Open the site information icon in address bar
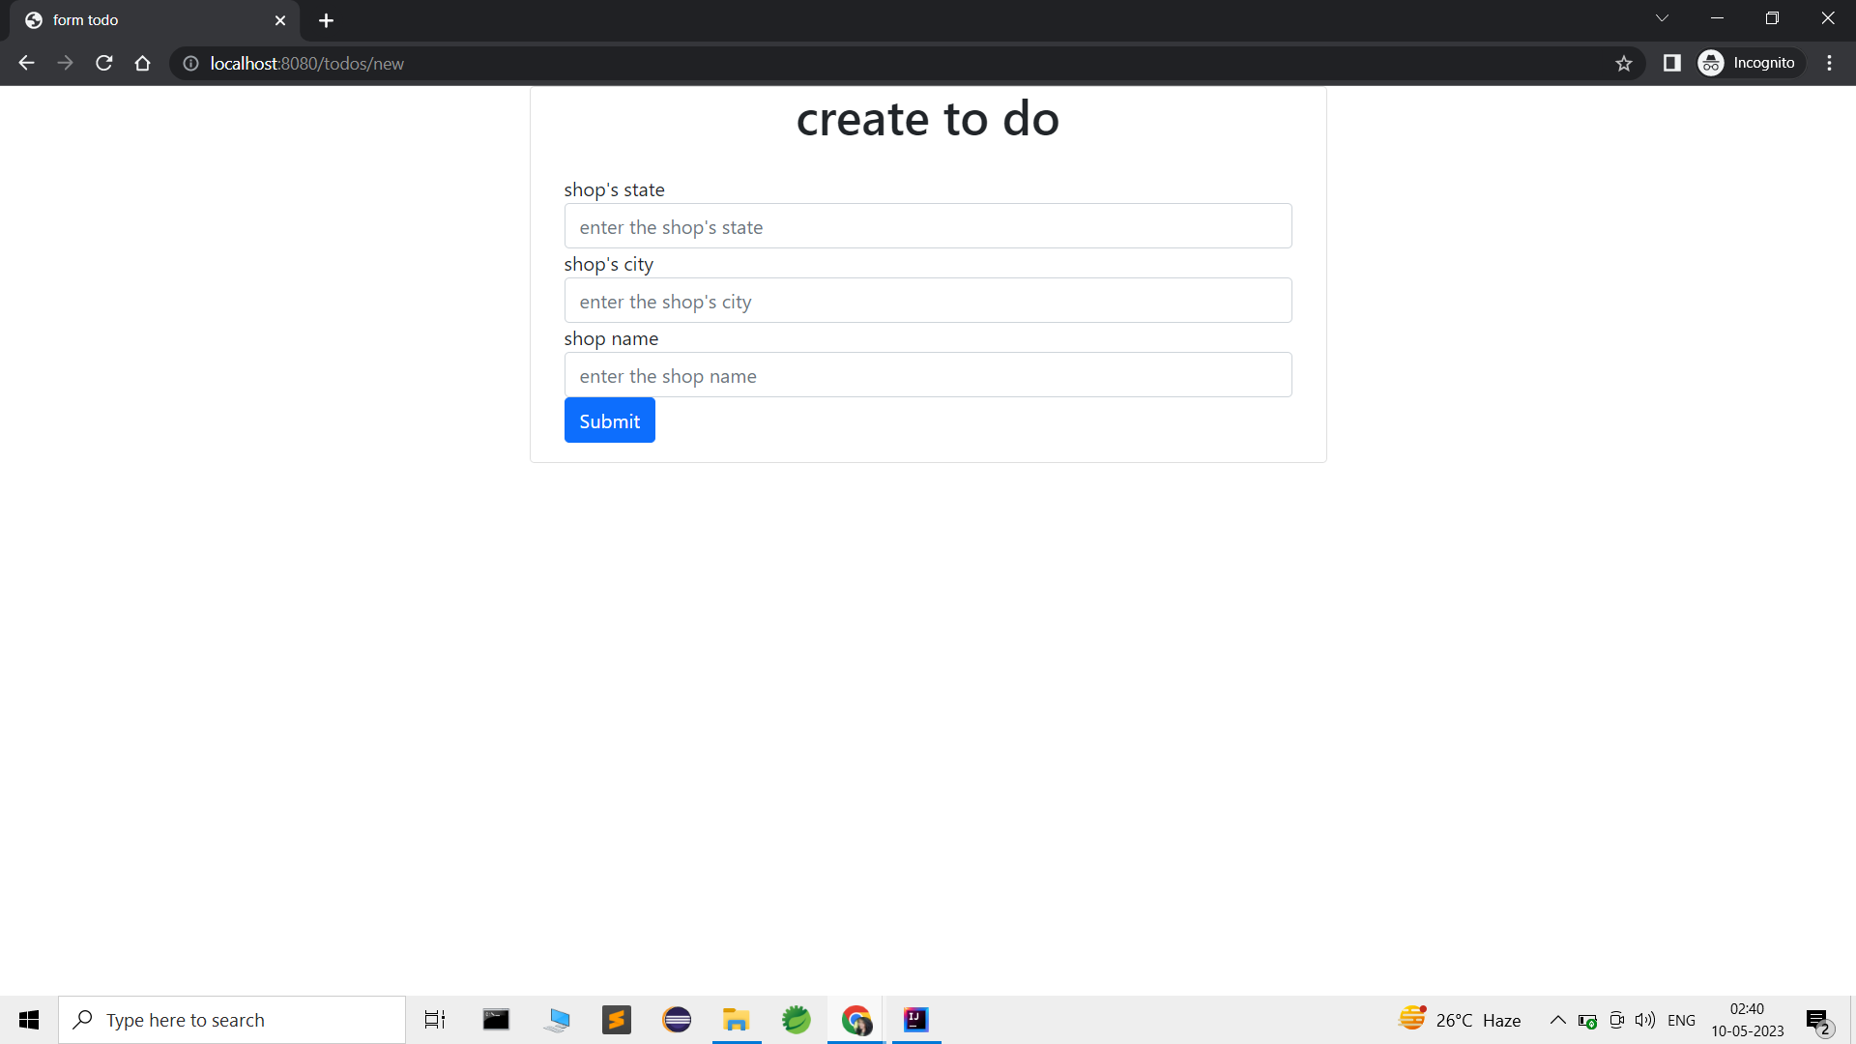Screen dimensions: 1856x1044 pos(190,63)
